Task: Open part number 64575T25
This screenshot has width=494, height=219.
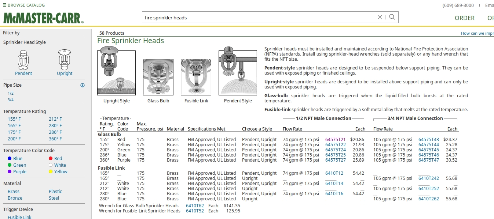Action: (336, 155)
